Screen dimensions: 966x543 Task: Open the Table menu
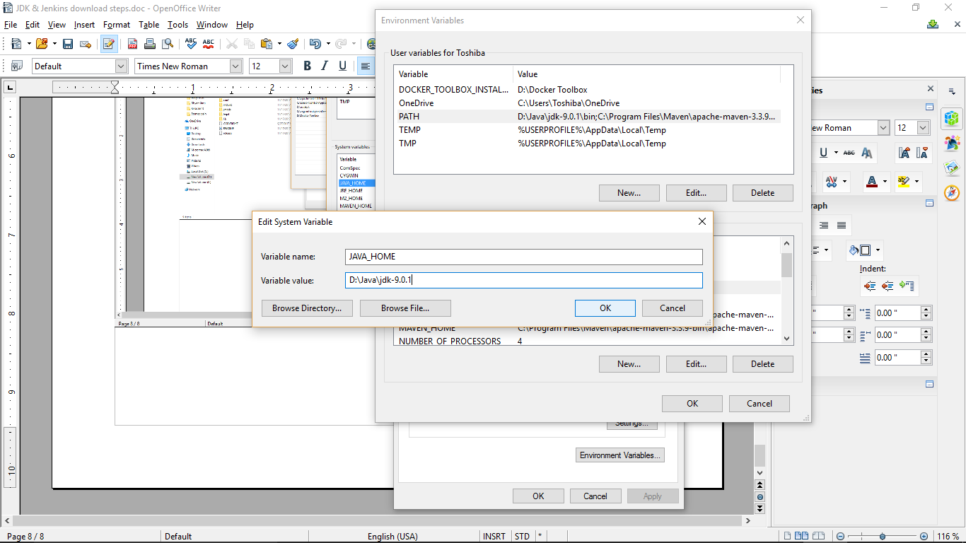tap(149, 24)
